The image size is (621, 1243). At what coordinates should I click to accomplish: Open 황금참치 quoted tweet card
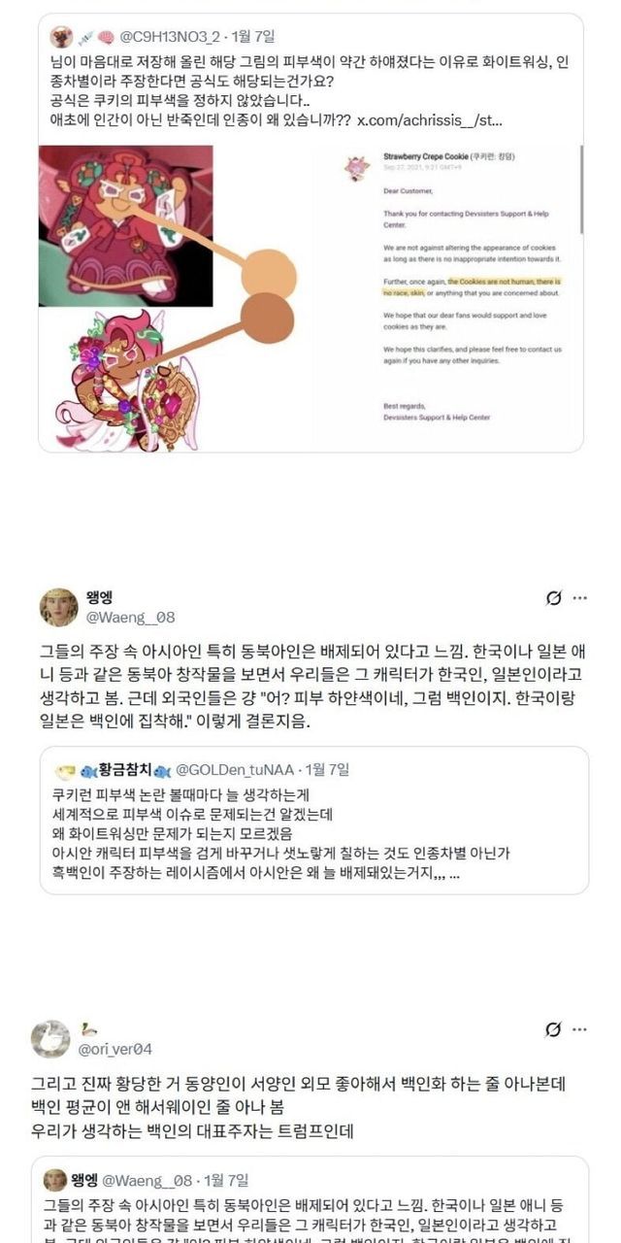coord(314,821)
